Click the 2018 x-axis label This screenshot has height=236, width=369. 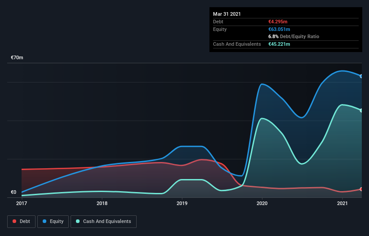102,203
